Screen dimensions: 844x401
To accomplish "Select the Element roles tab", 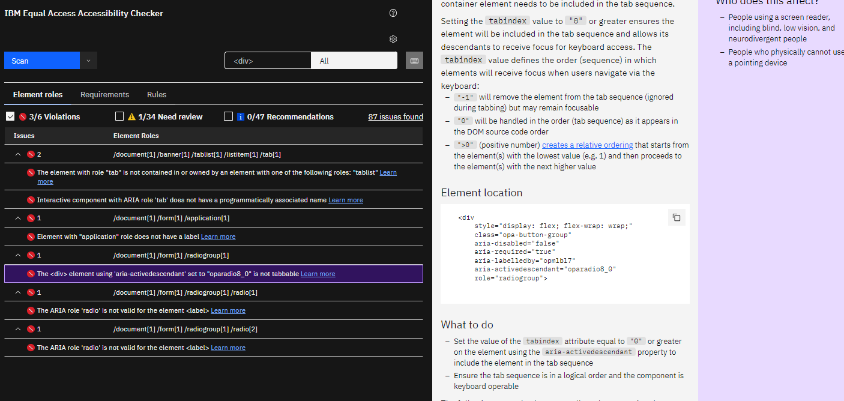I will click(38, 95).
